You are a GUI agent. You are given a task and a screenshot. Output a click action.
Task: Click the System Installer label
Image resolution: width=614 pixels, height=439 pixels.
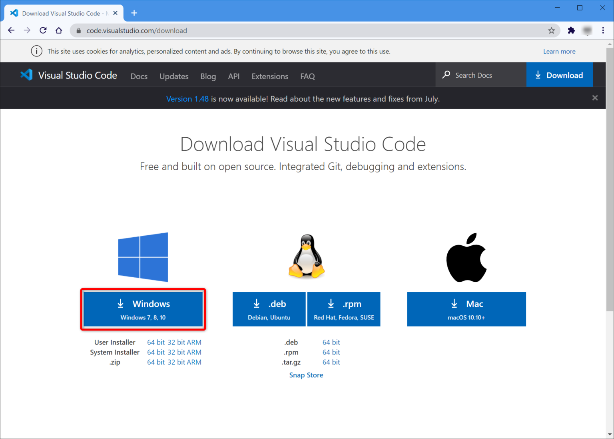pos(115,352)
